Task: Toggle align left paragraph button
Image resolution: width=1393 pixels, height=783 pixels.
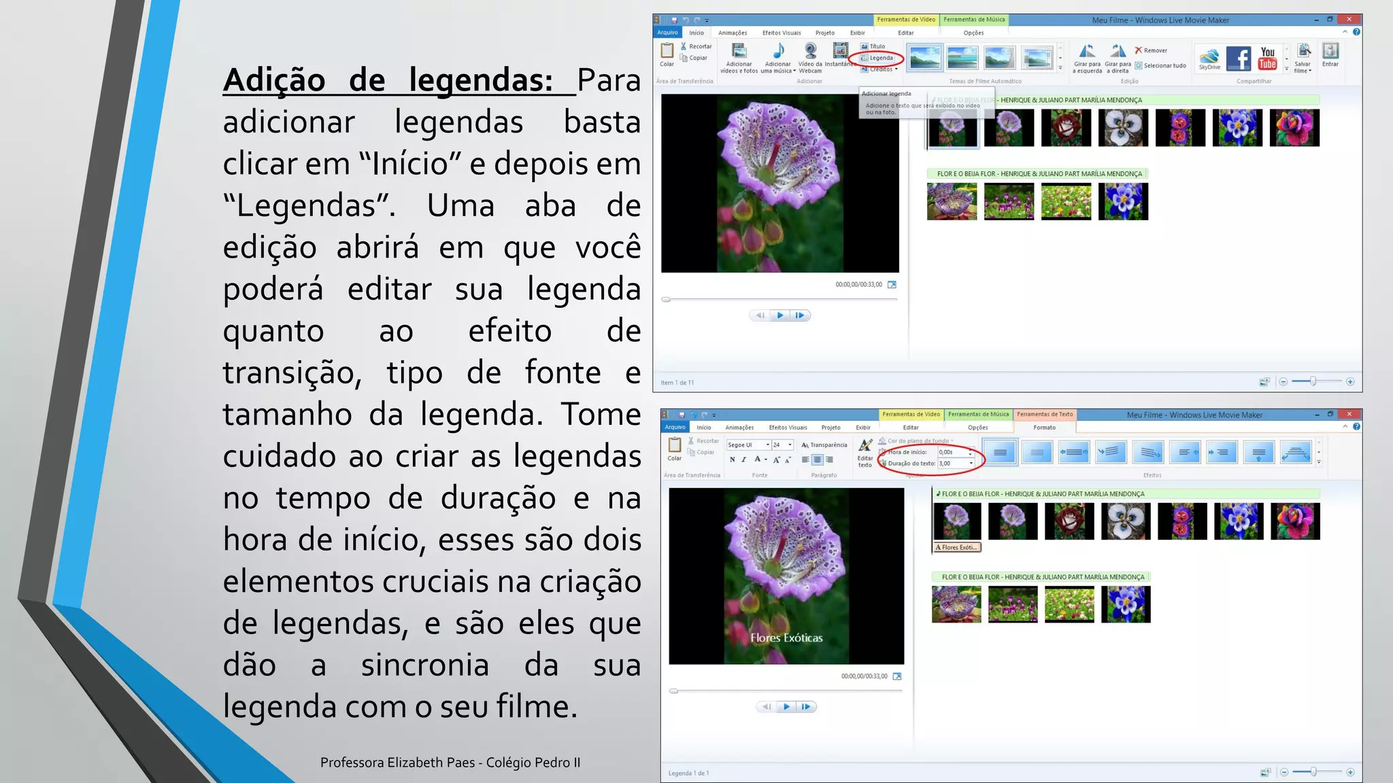Action: (x=805, y=460)
